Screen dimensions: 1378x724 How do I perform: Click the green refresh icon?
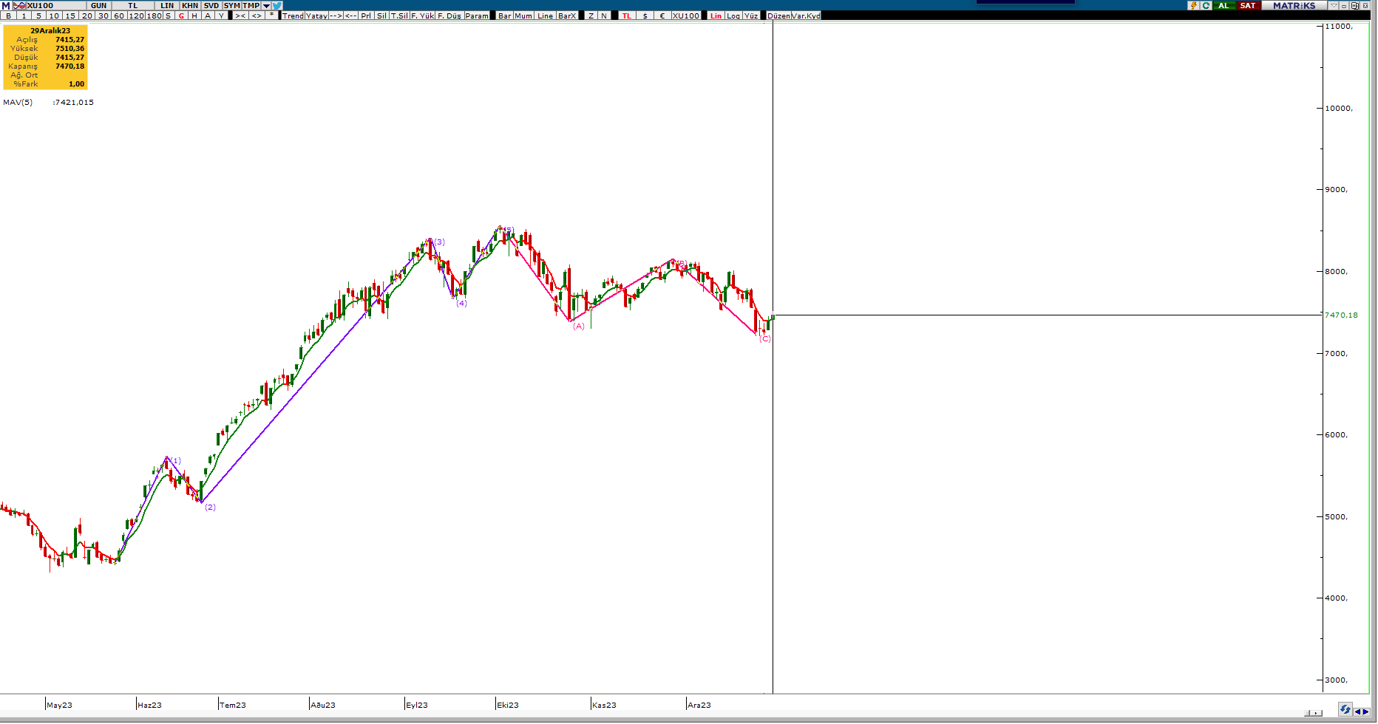tap(1206, 5)
